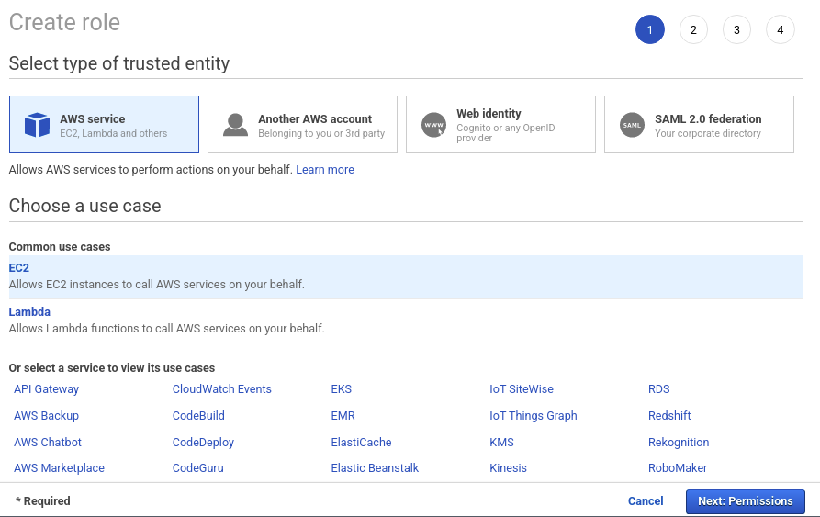Select CodeBuild service
The width and height of the screenshot is (820, 517).
[198, 416]
